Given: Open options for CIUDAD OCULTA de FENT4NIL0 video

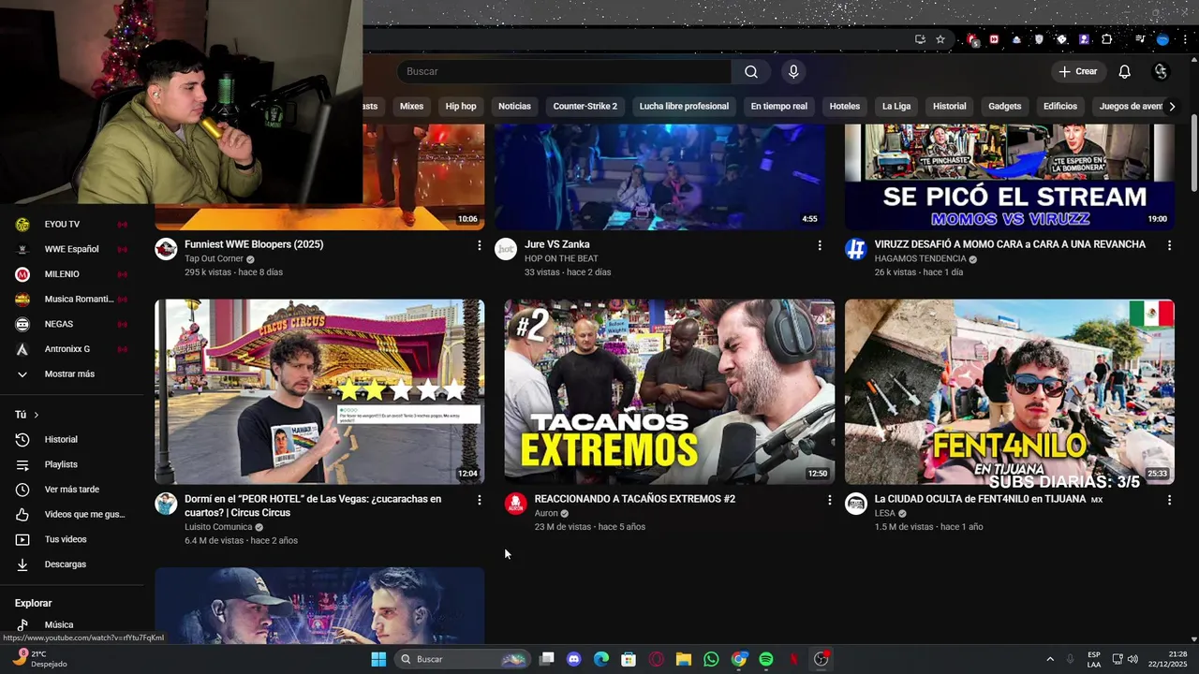Looking at the screenshot, I should point(1169,500).
